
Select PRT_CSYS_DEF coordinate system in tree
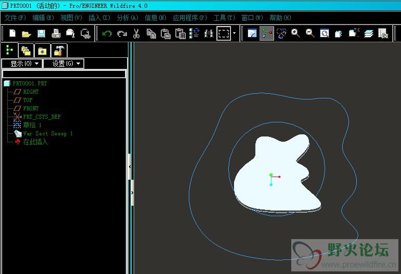pos(42,117)
